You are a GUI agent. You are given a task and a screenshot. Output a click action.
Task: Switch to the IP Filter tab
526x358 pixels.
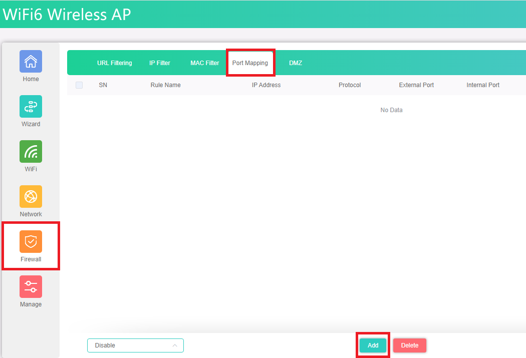(160, 63)
